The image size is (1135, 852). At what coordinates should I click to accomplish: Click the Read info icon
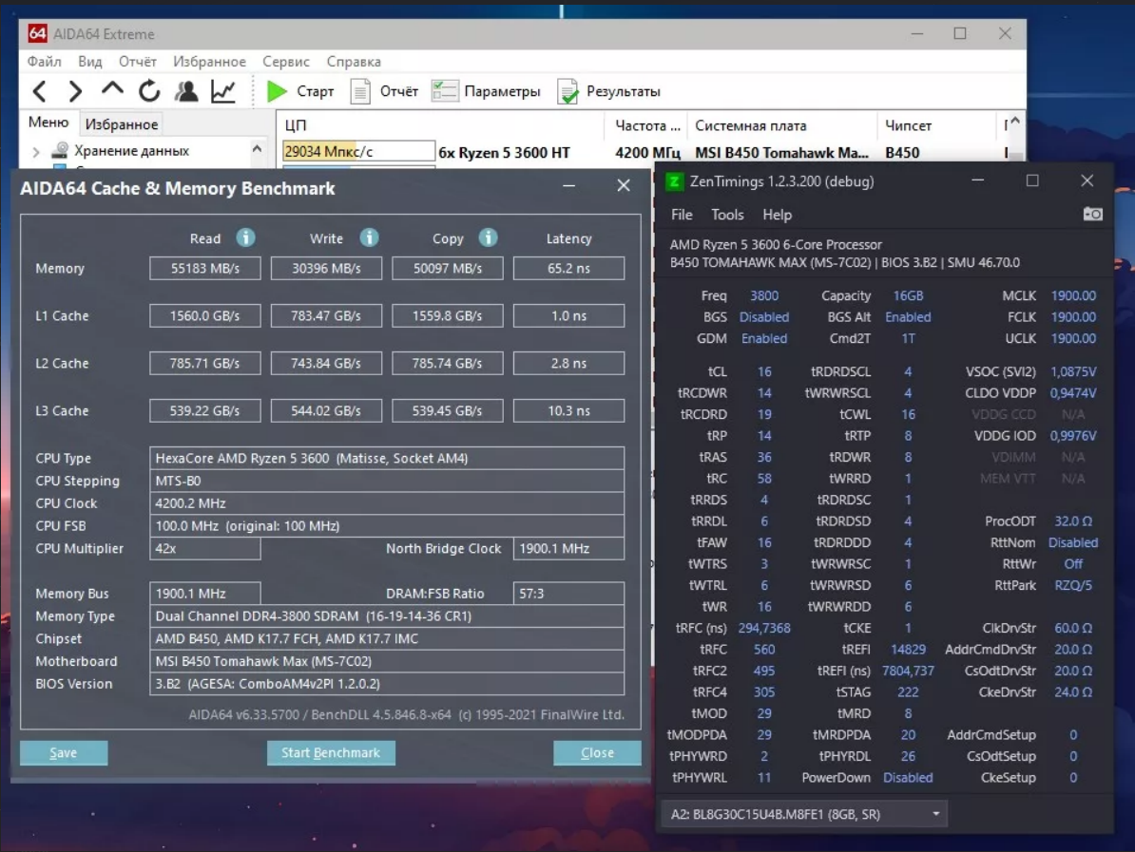(245, 237)
